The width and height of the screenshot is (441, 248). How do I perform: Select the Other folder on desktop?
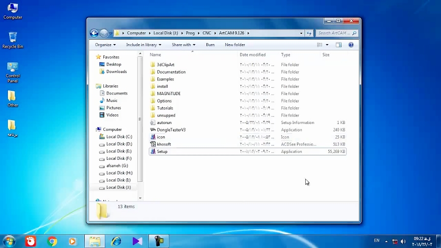[13, 99]
